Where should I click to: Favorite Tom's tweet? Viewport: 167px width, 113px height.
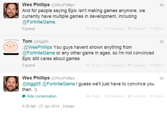click(x=137, y=65)
